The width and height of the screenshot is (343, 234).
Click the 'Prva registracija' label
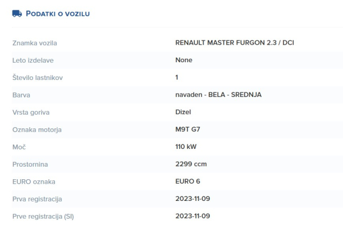[37, 199]
